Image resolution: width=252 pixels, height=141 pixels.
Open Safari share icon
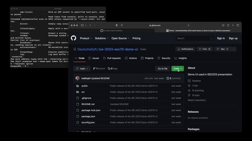(228, 25)
